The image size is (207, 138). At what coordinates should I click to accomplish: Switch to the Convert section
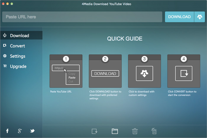click(x=17, y=46)
